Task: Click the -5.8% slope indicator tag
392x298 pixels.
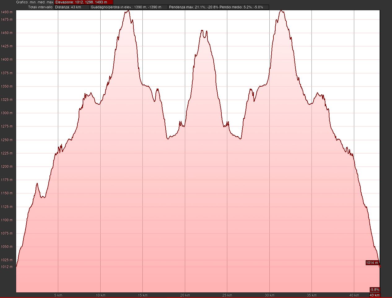Action: 374,290
